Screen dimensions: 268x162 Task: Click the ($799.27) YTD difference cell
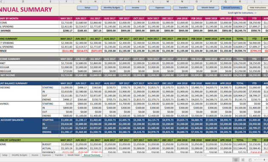tap(254, 51)
